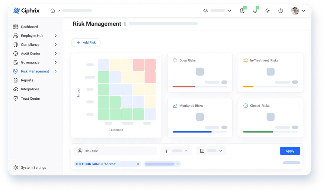Click the Governance document icon
The image size is (326, 193).
[16, 62]
